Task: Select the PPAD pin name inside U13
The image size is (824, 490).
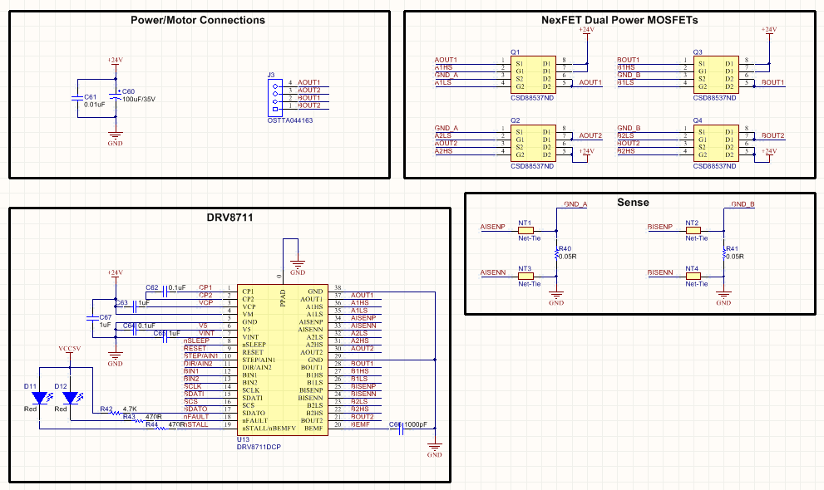Action: (283, 298)
